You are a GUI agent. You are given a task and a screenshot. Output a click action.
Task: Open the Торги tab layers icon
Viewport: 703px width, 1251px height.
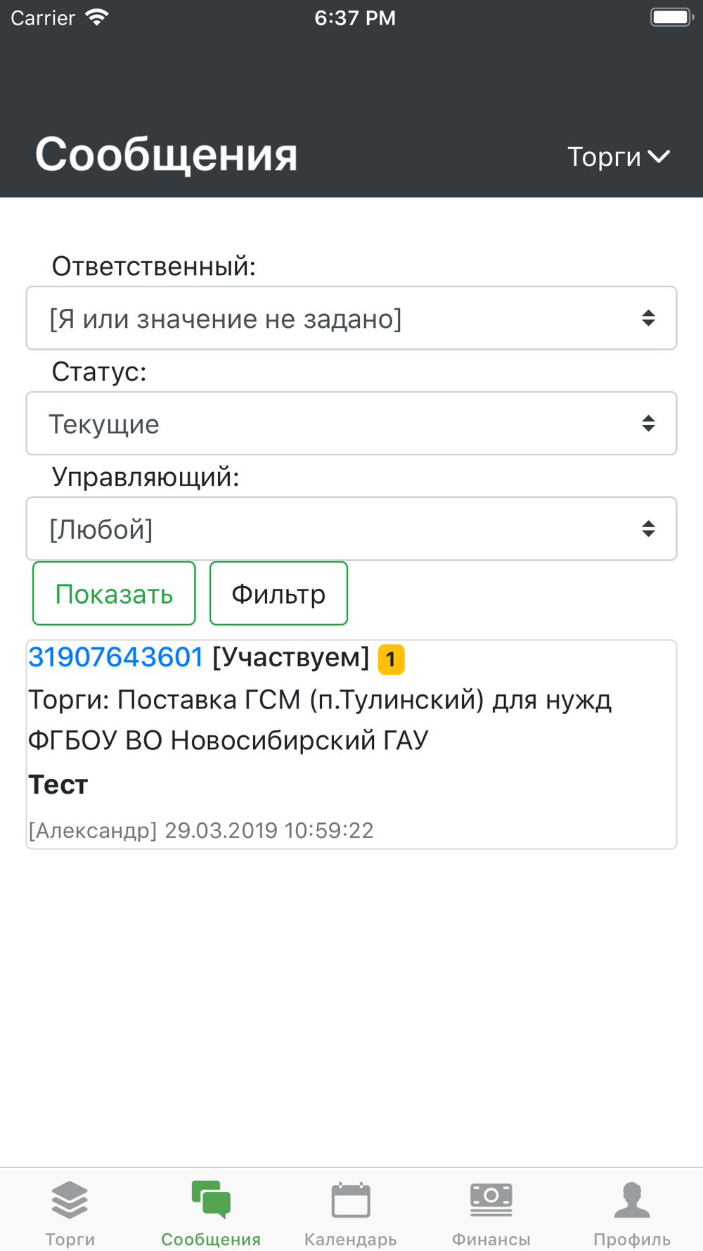(70, 1199)
